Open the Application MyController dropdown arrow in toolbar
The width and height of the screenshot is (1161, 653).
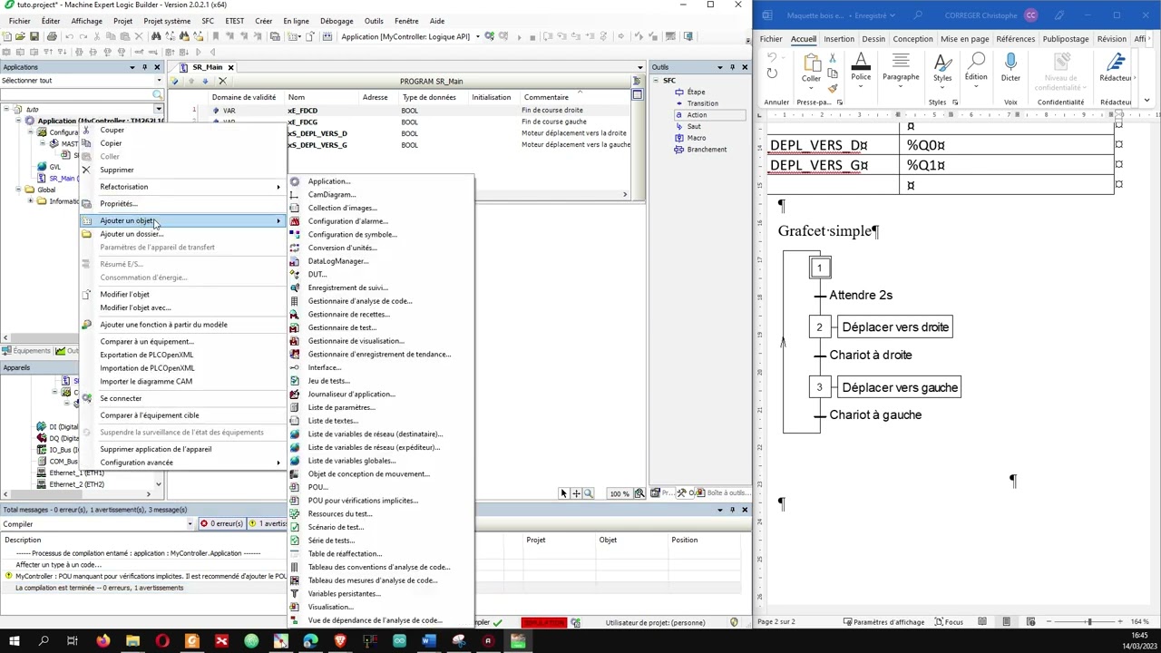(478, 36)
